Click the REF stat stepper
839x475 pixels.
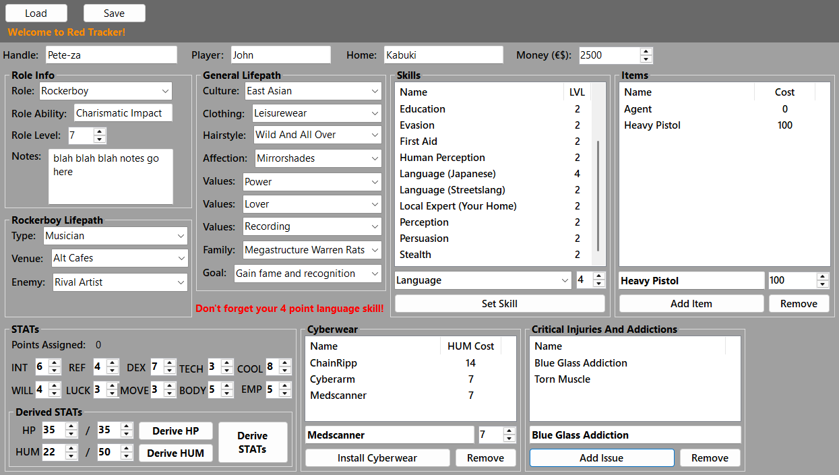coord(106,367)
